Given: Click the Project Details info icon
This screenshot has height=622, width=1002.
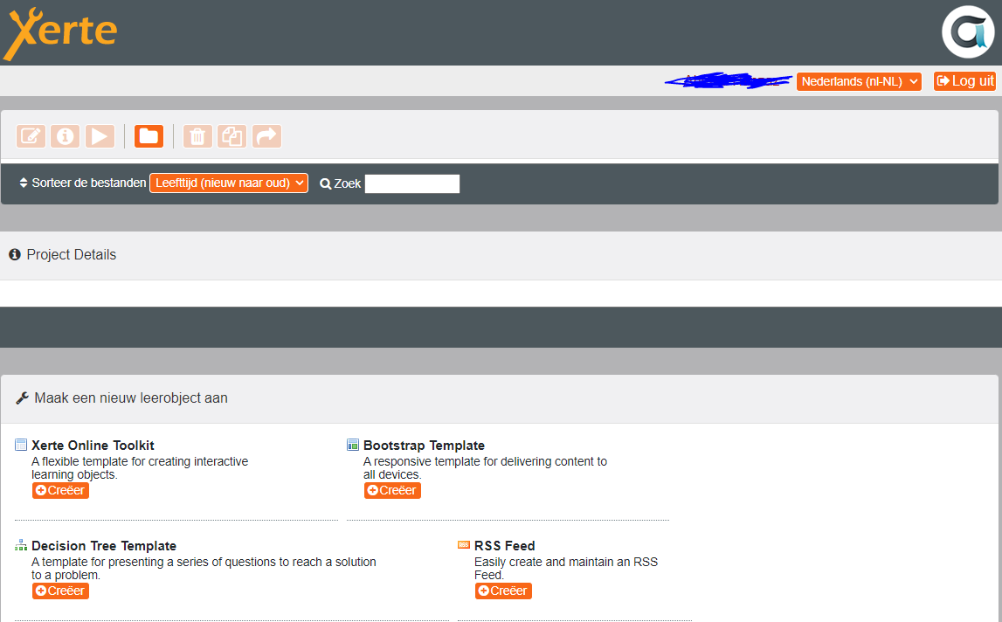Looking at the screenshot, I should (15, 254).
